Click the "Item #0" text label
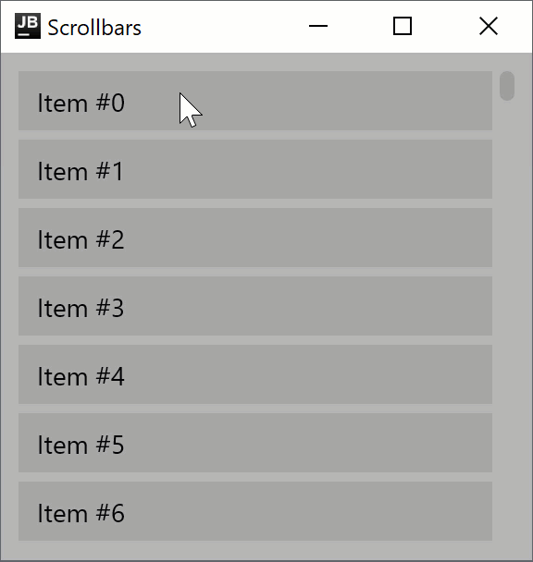Screen dimensions: 533x562 [81, 103]
